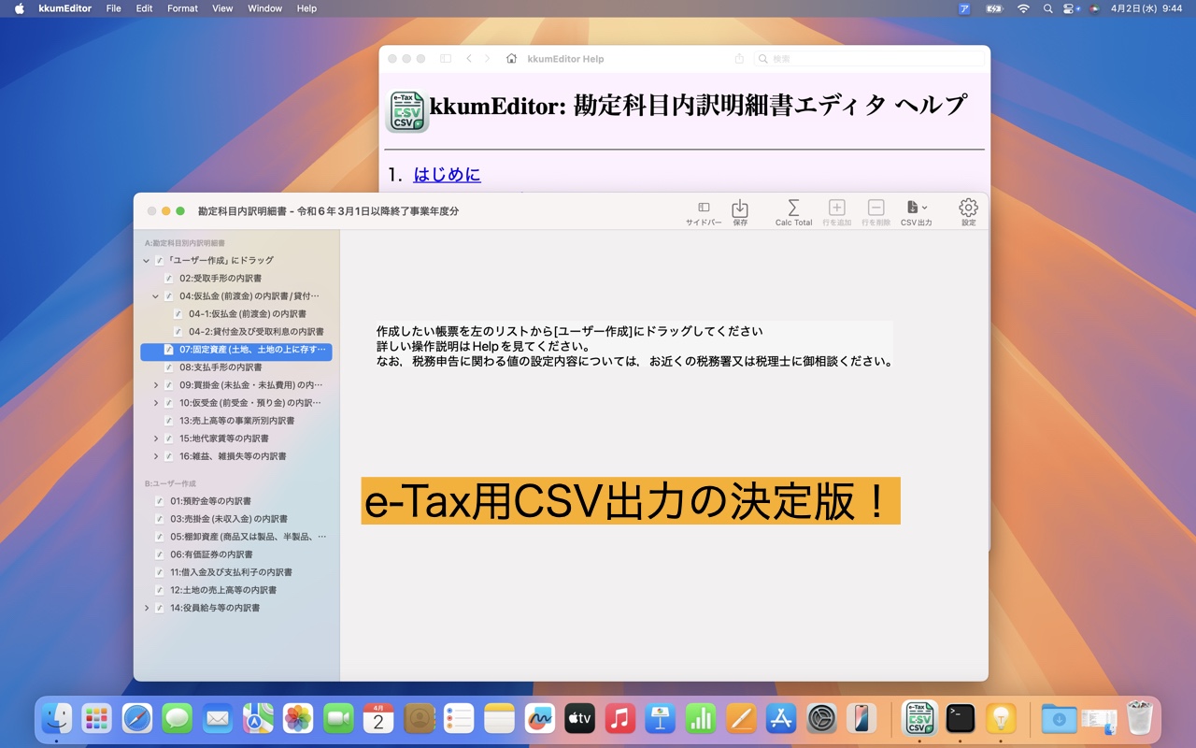Select 13:売上高等の事業所別内訳書 row

click(x=236, y=421)
